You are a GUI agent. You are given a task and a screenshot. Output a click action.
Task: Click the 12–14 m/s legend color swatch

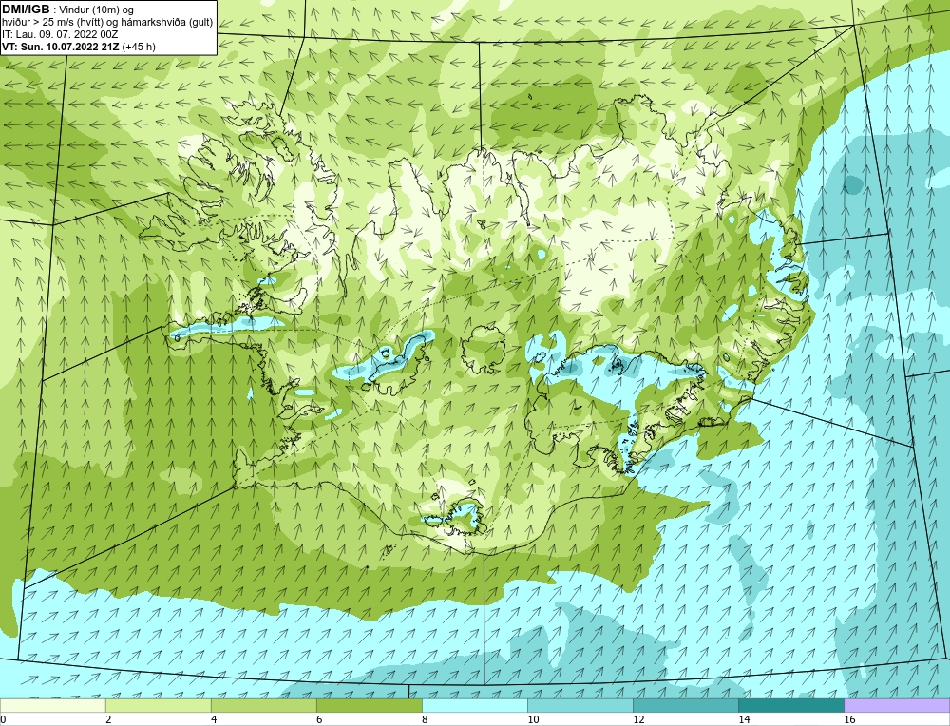tap(686, 705)
